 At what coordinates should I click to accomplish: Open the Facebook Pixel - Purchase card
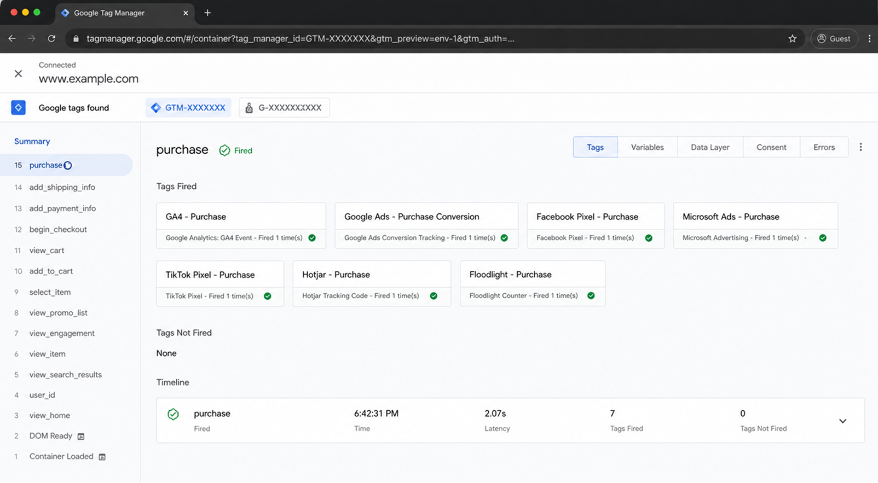click(596, 225)
